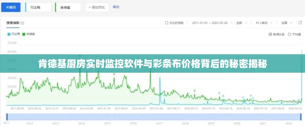Click x-axis date label 2019-09-16

click(225, 108)
